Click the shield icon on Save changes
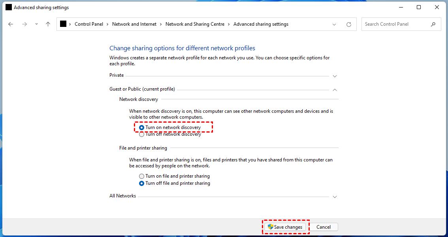Screen dimensions: 448x237 click(271, 227)
